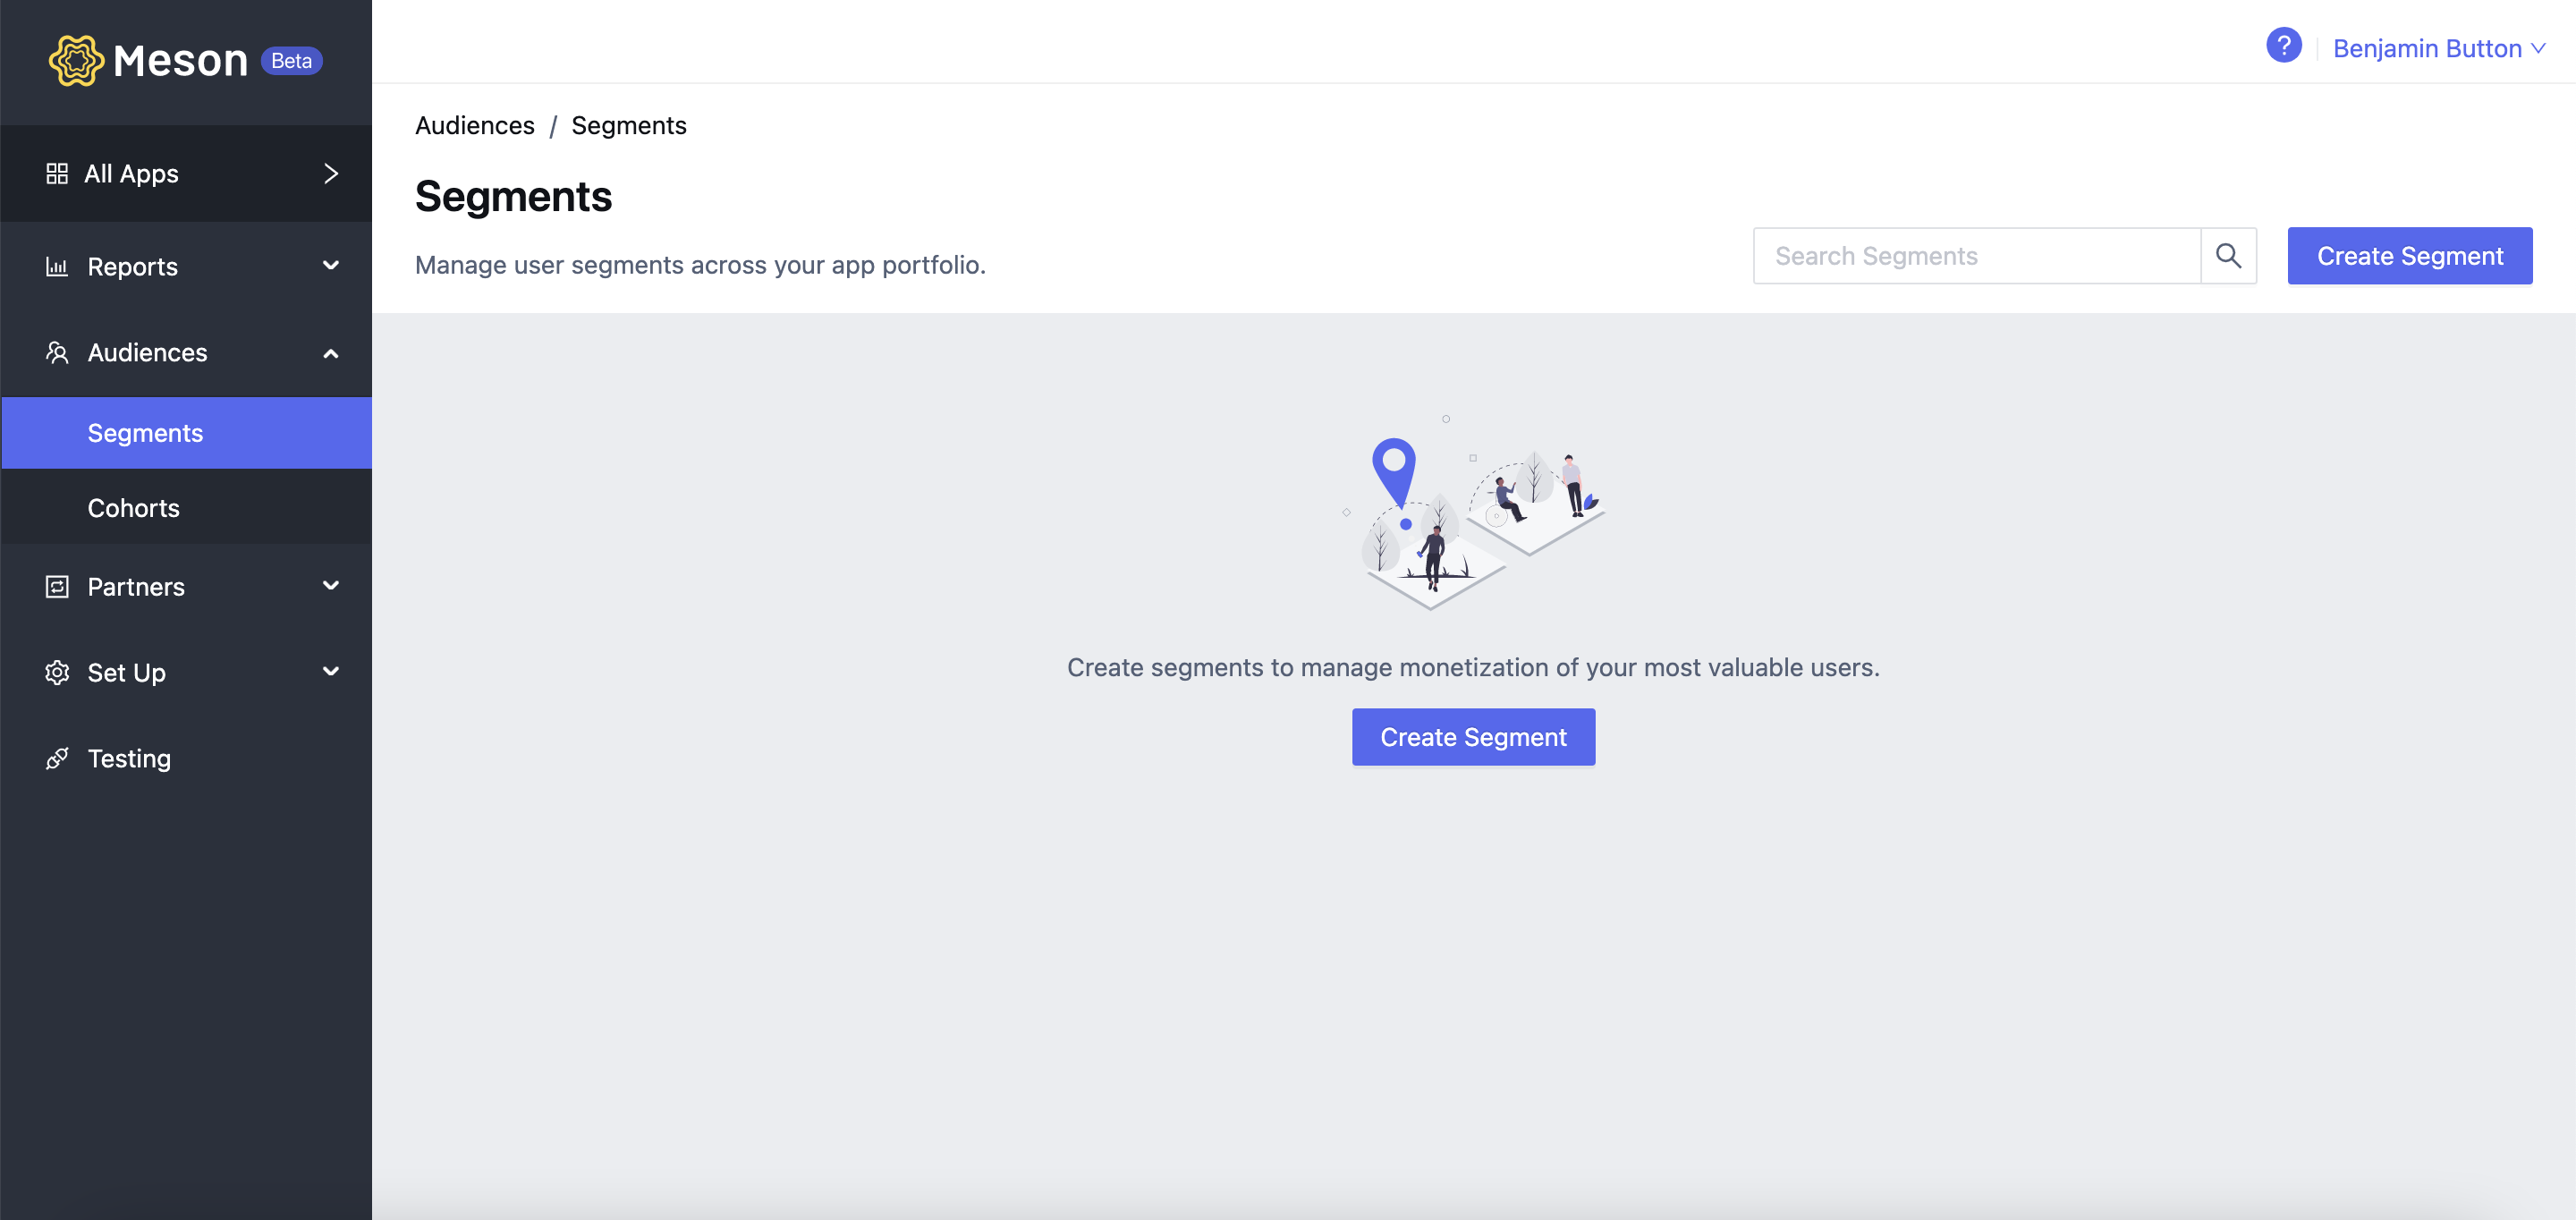Click the All Apps grid icon
This screenshot has height=1220, width=2576.
click(57, 174)
